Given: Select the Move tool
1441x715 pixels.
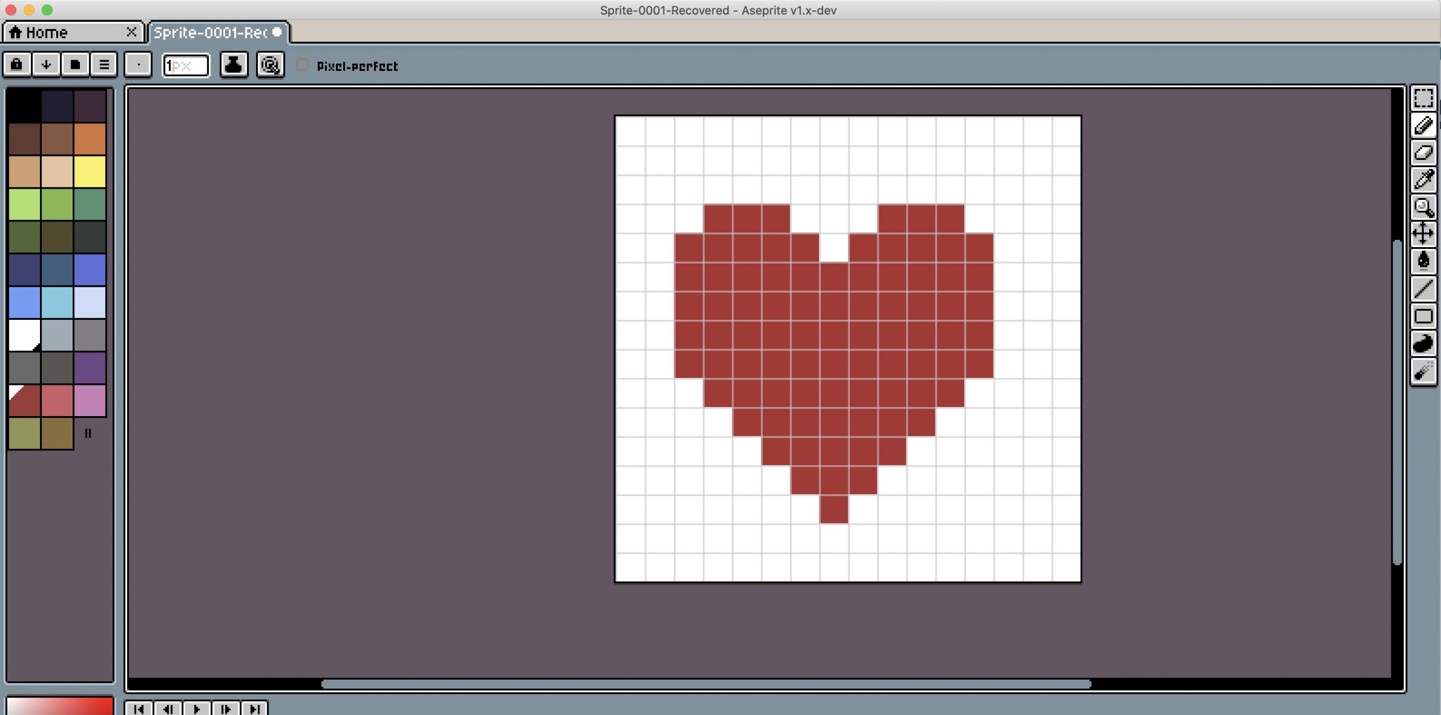Looking at the screenshot, I should pos(1423,234).
